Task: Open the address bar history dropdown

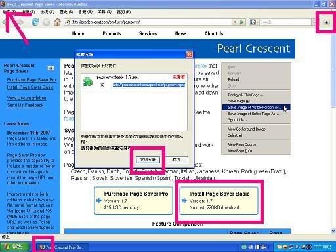Action: [235, 22]
